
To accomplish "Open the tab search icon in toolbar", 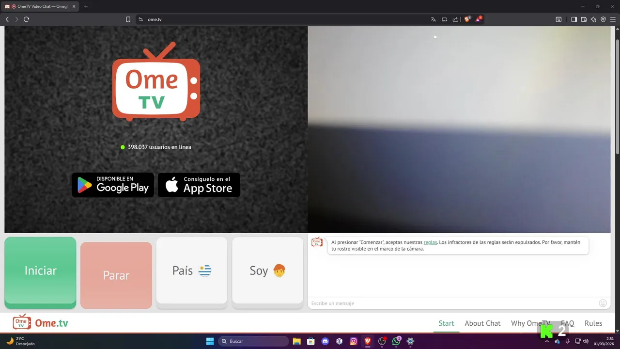I will tap(558, 19).
